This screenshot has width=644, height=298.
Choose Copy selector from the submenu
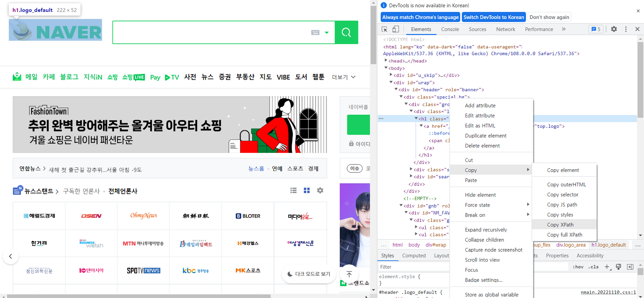point(564,194)
